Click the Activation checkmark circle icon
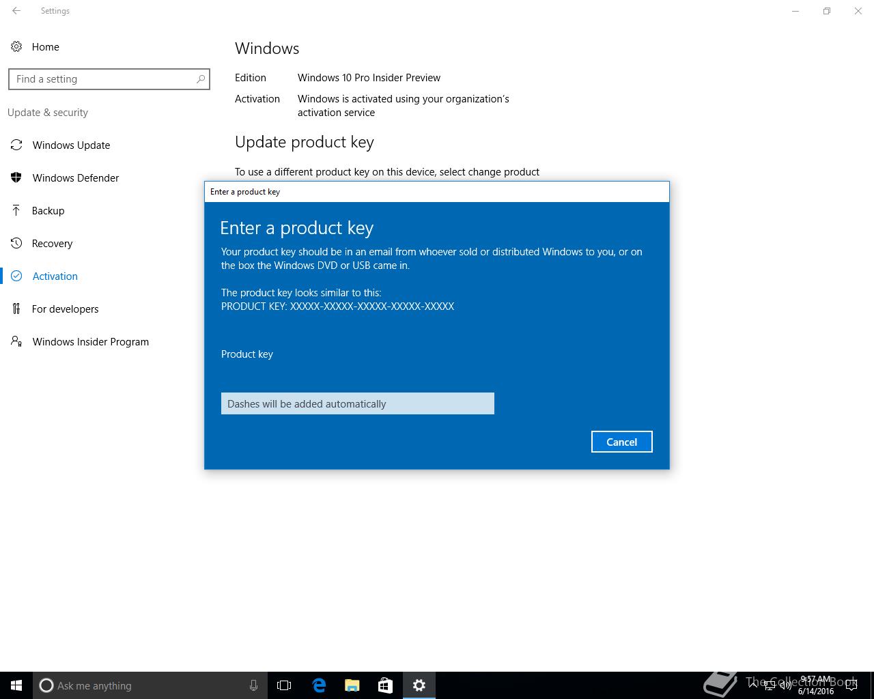 click(x=16, y=276)
